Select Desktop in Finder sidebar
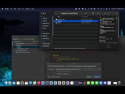The height and width of the screenshot is (94, 125). point(45,36)
